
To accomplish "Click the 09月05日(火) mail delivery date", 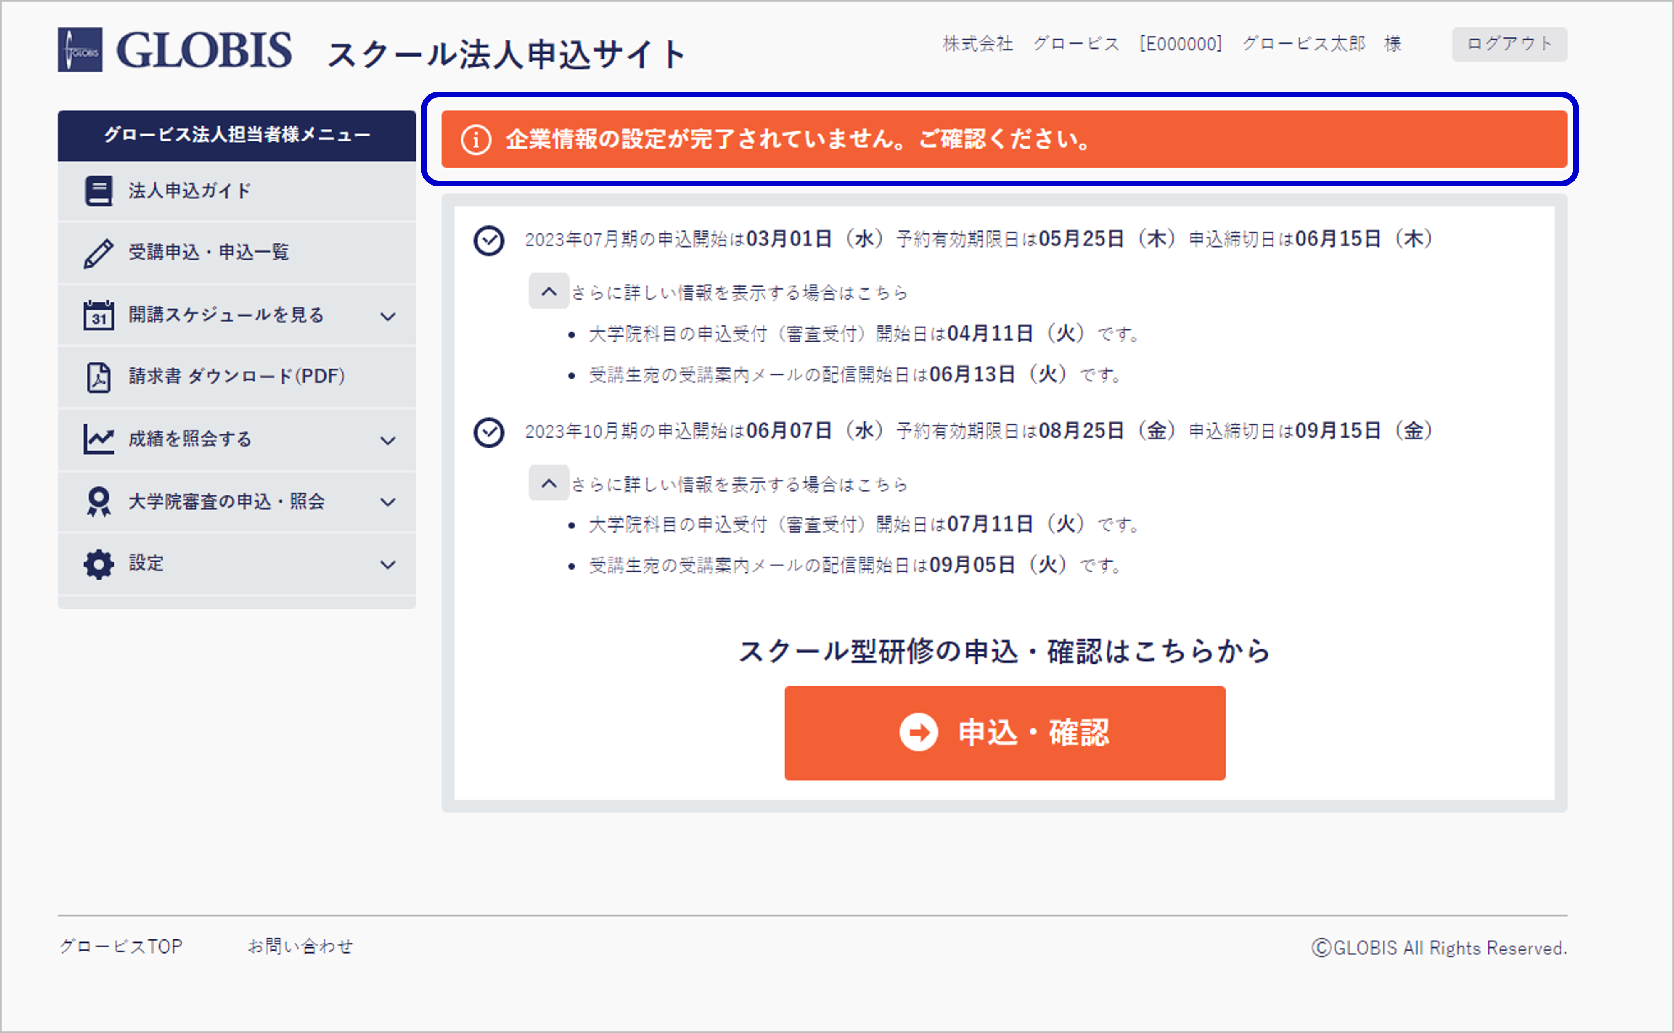I will [x=998, y=565].
